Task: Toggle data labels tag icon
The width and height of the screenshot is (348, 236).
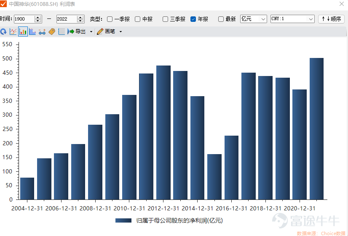Action: (x=52, y=31)
